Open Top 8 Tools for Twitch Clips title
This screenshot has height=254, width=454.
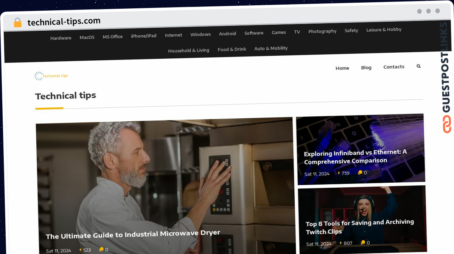point(360,226)
